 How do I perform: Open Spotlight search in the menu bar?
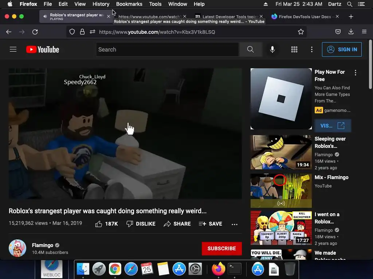(349, 4)
